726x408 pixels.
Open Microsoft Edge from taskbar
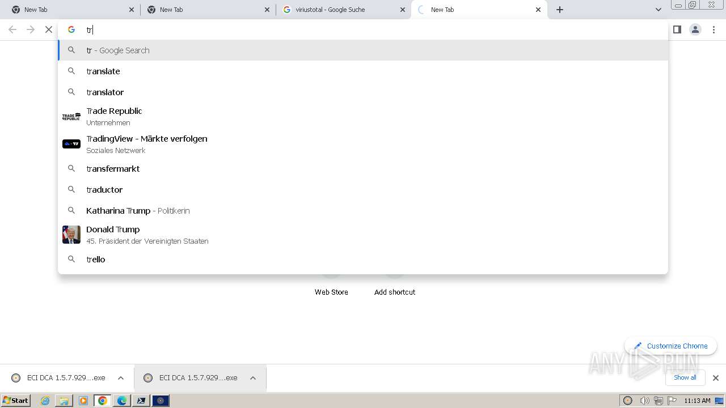coord(122,401)
